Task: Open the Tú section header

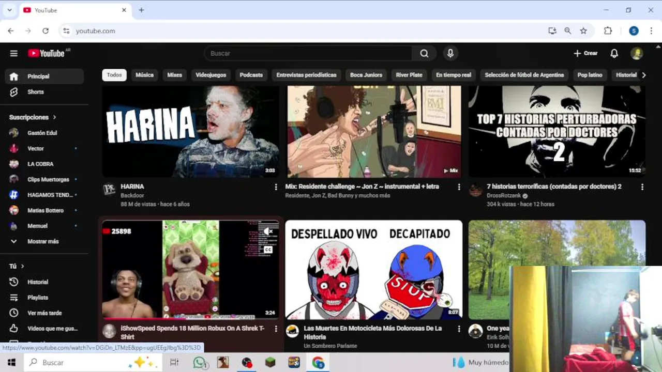Action: click(x=17, y=266)
